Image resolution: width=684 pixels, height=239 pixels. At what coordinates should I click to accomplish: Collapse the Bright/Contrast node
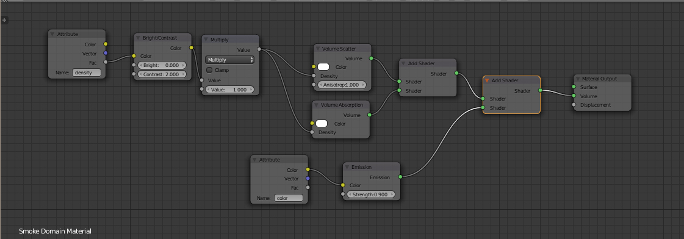click(138, 38)
